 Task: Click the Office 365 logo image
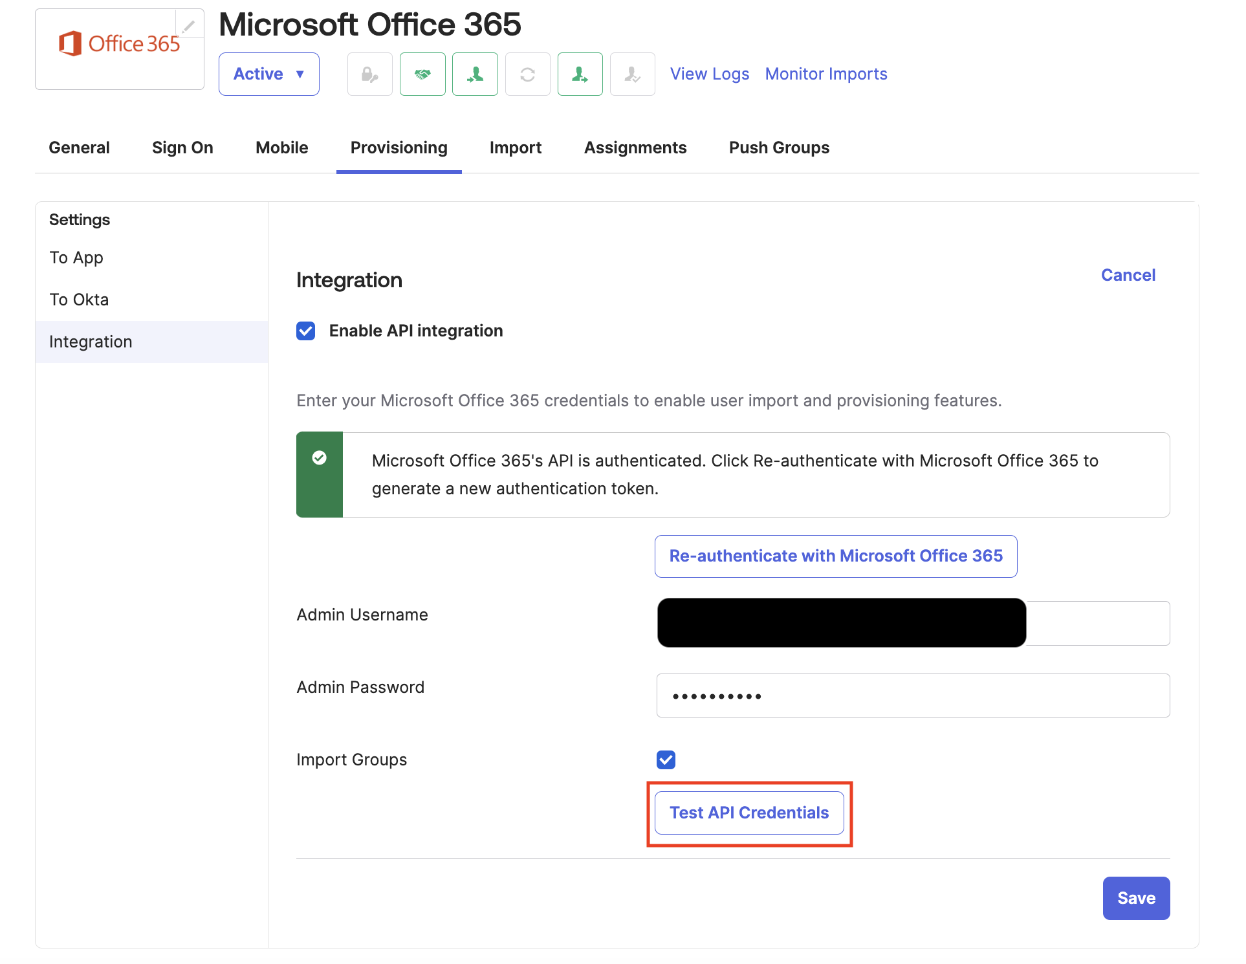click(120, 45)
